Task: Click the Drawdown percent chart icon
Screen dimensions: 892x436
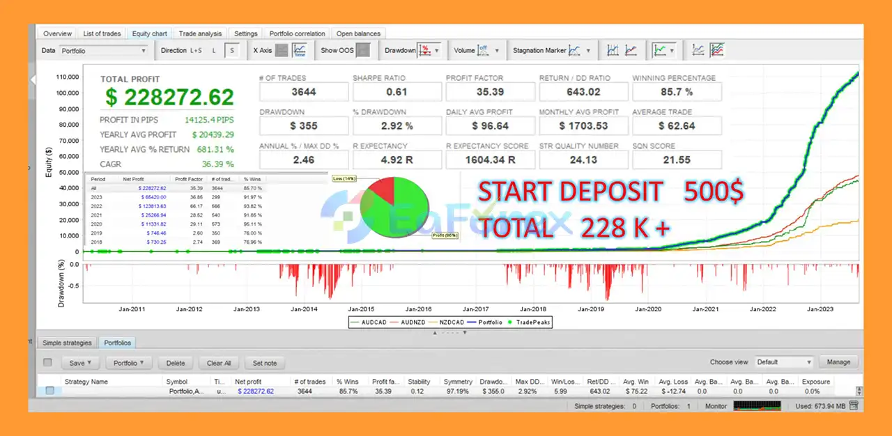Action: 425,50
